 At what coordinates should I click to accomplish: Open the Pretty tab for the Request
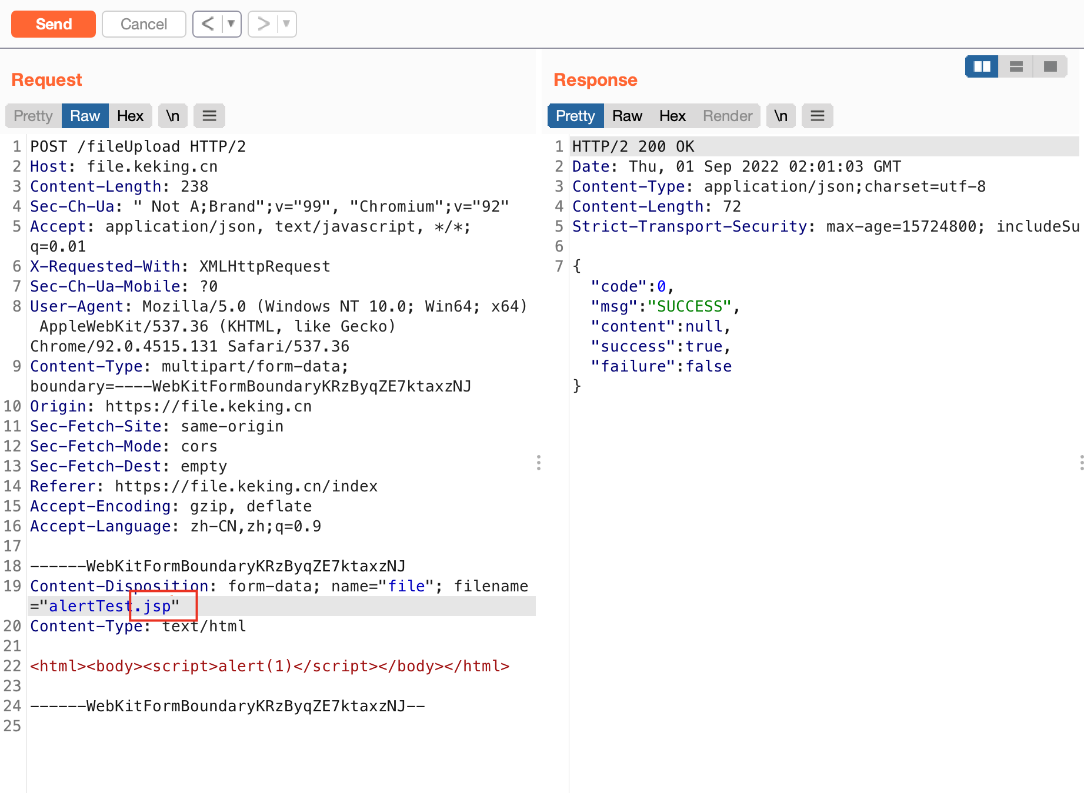click(x=32, y=116)
